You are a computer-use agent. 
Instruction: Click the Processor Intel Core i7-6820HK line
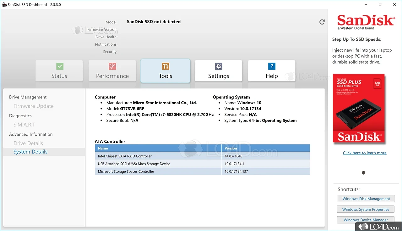pyautogui.click(x=160, y=115)
